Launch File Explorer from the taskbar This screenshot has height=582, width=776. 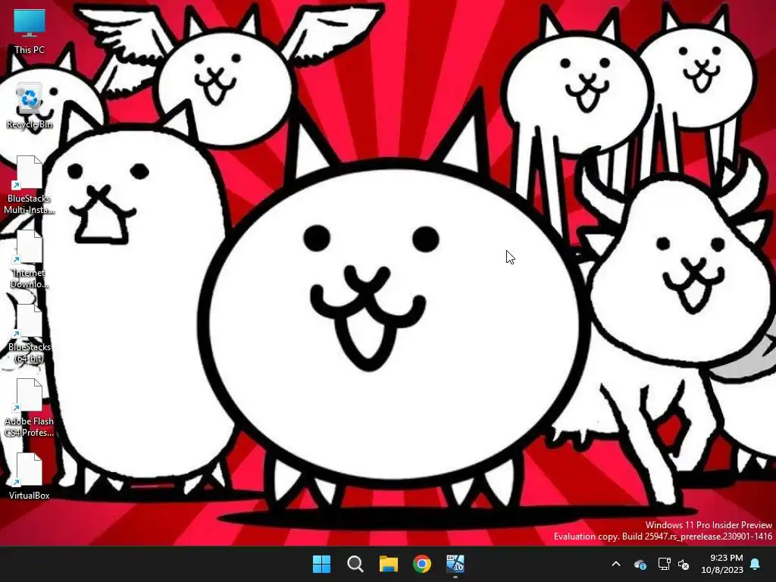pos(389,564)
